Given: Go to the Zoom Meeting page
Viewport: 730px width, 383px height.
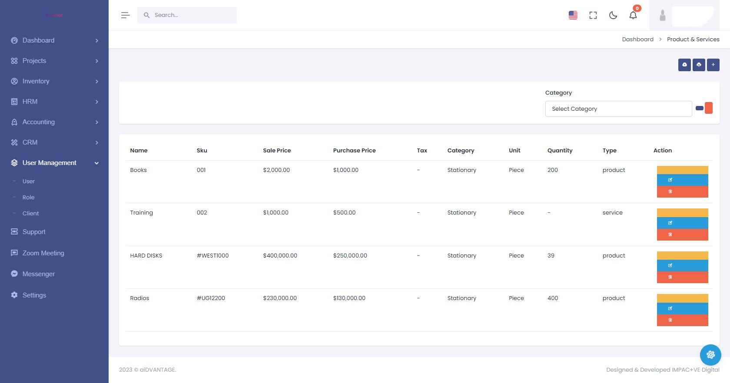Looking at the screenshot, I should tap(43, 253).
